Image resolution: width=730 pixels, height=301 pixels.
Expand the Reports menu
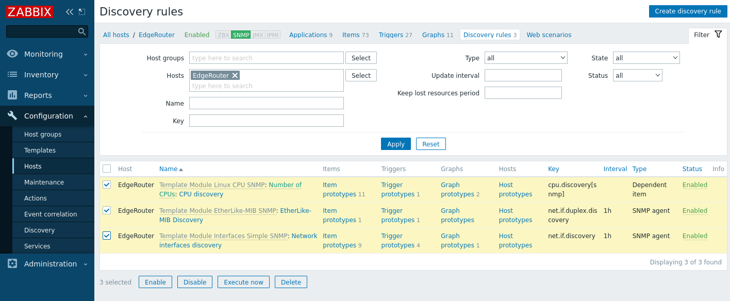[x=47, y=95]
